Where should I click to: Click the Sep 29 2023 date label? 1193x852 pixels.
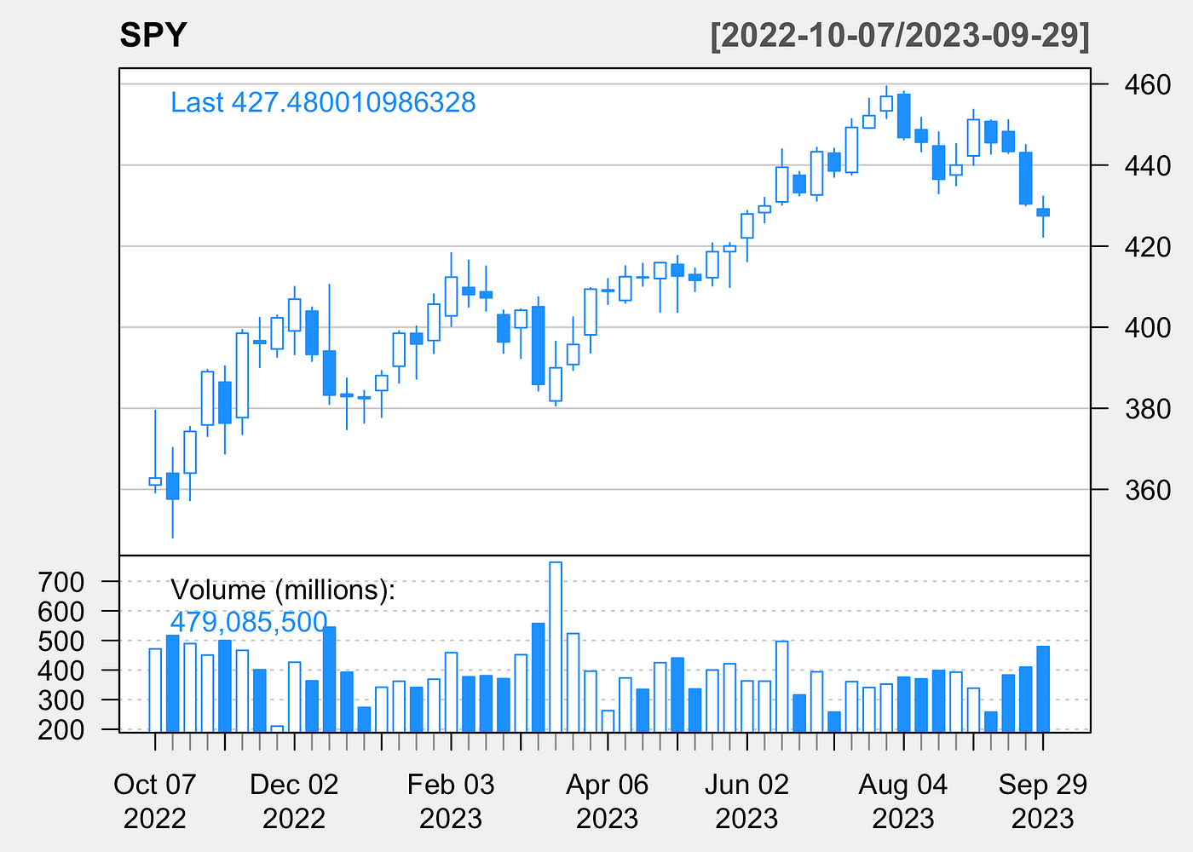pyautogui.click(x=1043, y=801)
